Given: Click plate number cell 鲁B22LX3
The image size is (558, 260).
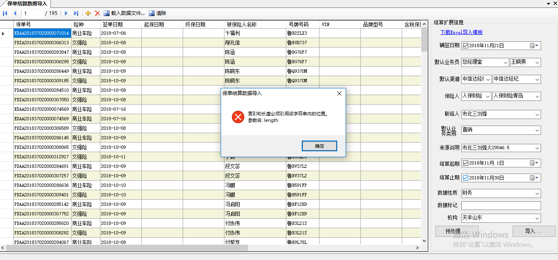Looking at the screenshot, I should [x=303, y=33].
